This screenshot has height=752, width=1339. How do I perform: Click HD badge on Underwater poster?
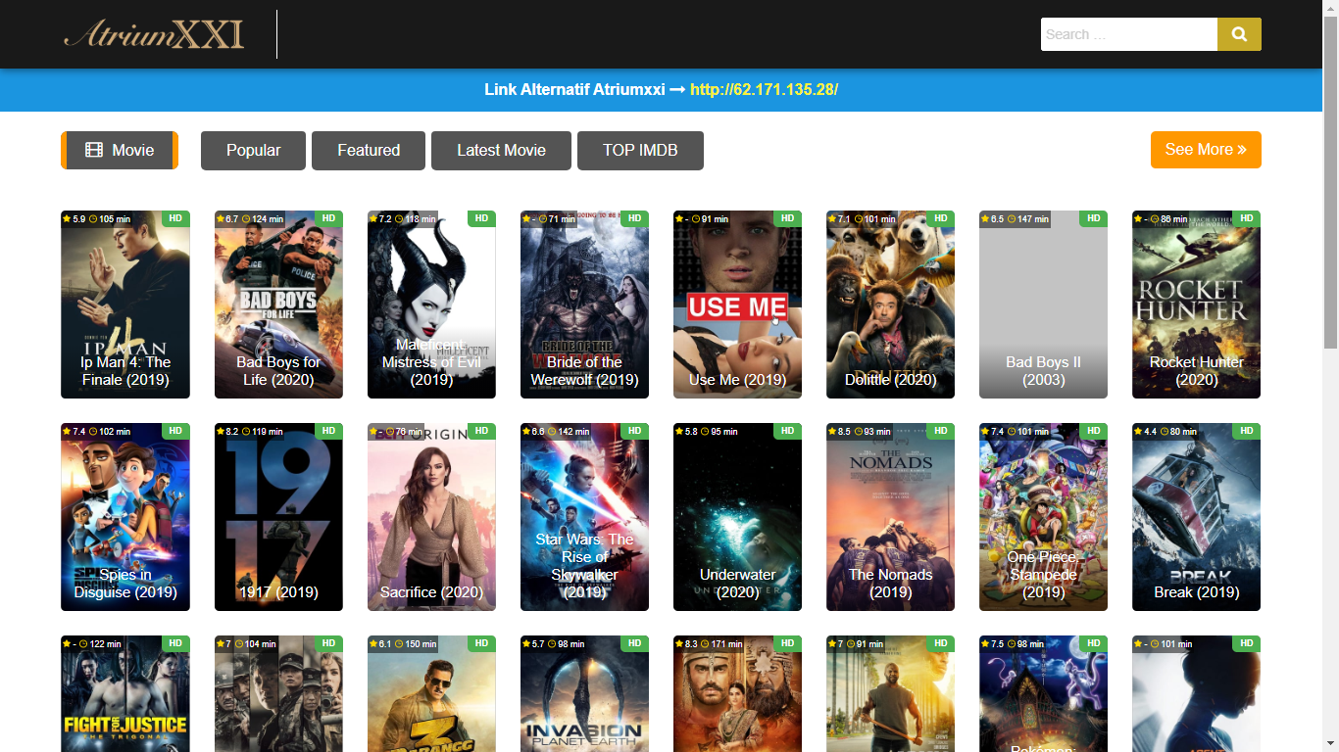pyautogui.click(x=787, y=431)
